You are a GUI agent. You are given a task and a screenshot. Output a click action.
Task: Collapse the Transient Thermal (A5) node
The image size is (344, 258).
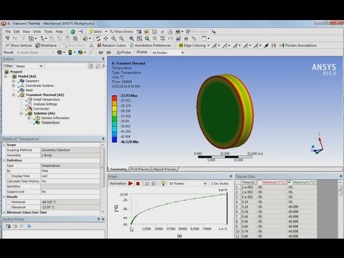point(14,95)
